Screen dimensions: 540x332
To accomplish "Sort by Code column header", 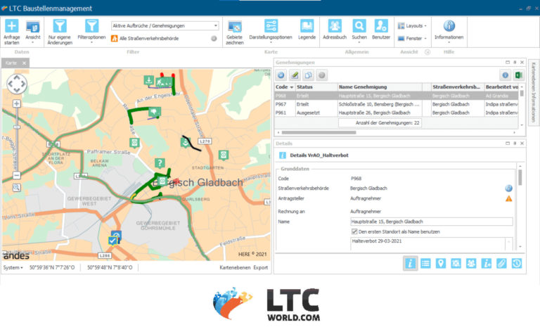I will [285, 87].
